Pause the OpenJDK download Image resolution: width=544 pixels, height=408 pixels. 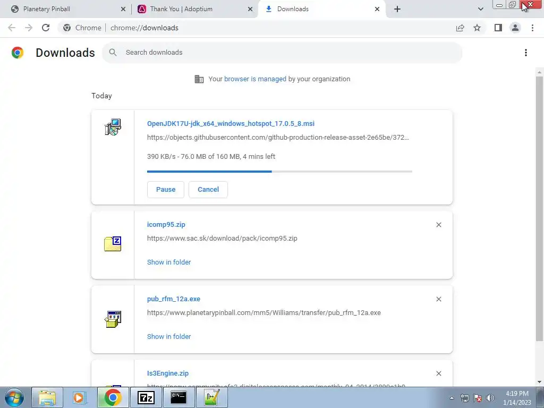click(x=166, y=190)
